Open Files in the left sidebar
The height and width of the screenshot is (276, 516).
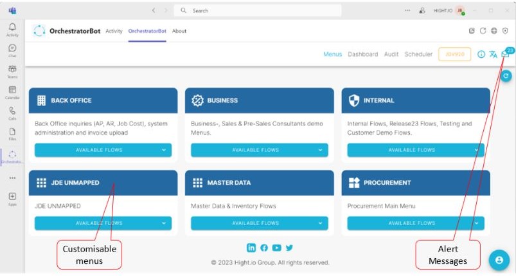pos(12,134)
